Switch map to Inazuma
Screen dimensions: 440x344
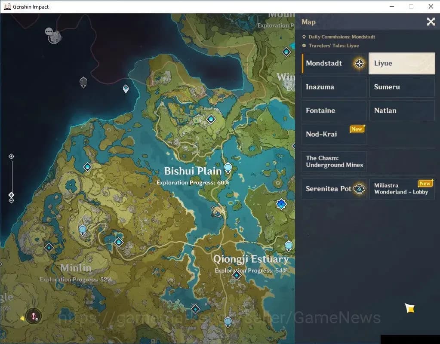pyautogui.click(x=334, y=87)
